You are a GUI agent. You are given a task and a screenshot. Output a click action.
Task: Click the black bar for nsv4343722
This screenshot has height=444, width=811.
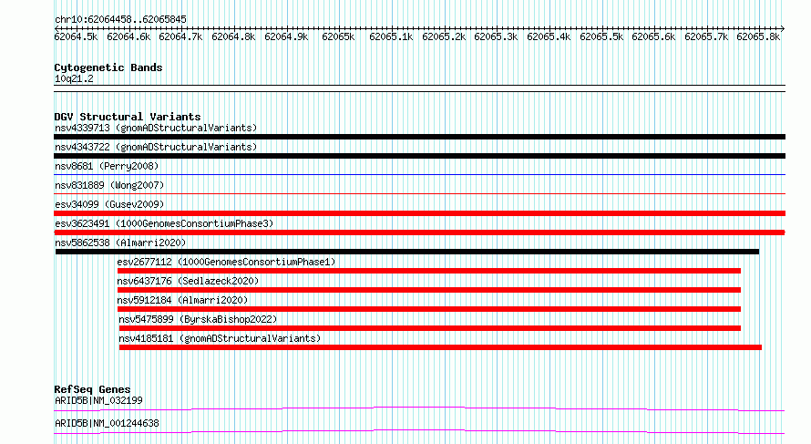(419, 156)
